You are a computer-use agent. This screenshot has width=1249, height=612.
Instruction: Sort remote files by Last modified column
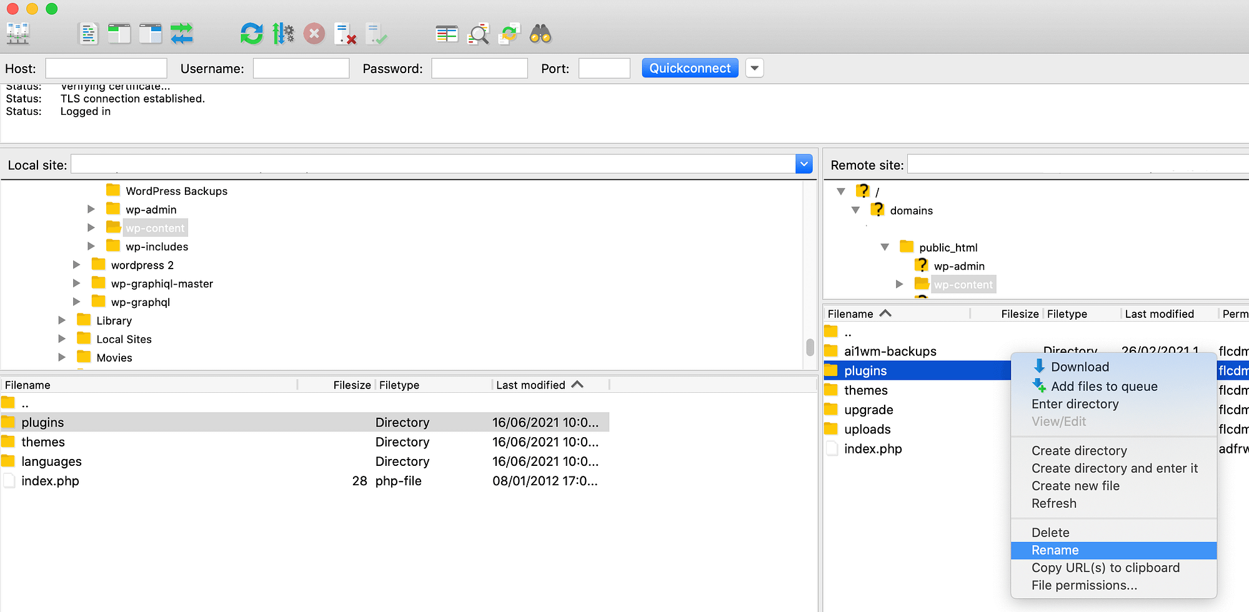(x=1160, y=313)
